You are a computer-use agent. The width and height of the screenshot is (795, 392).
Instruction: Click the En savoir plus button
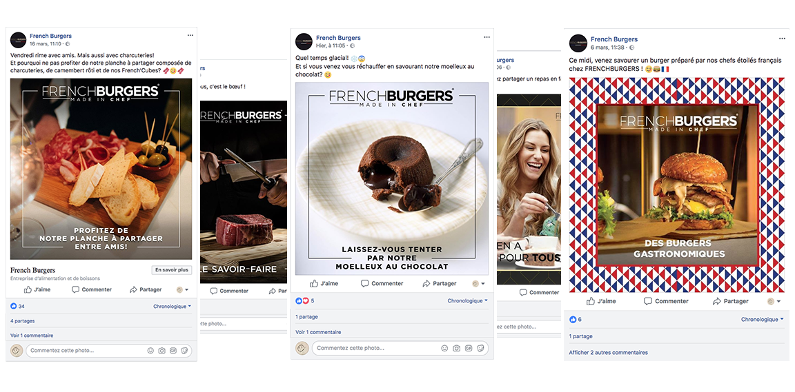tap(172, 270)
